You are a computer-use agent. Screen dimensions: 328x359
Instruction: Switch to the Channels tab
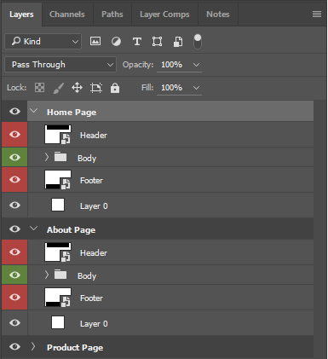point(67,14)
